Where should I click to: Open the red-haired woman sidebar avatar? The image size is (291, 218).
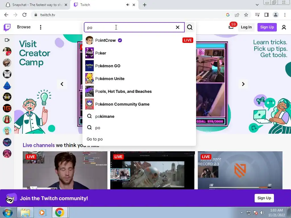(7, 120)
